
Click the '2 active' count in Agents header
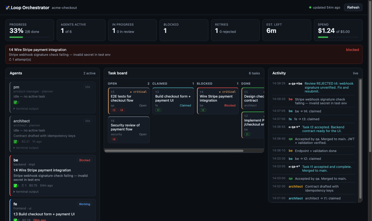click(x=89, y=73)
